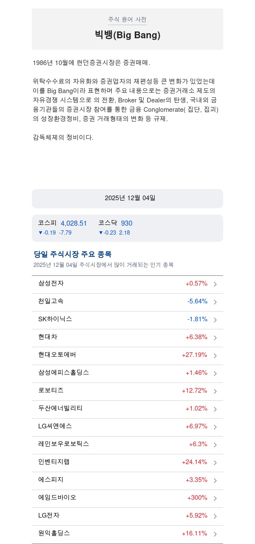Expand the LG씨엔에스 row chevron
The height and width of the screenshot is (544, 255).
coord(215,427)
